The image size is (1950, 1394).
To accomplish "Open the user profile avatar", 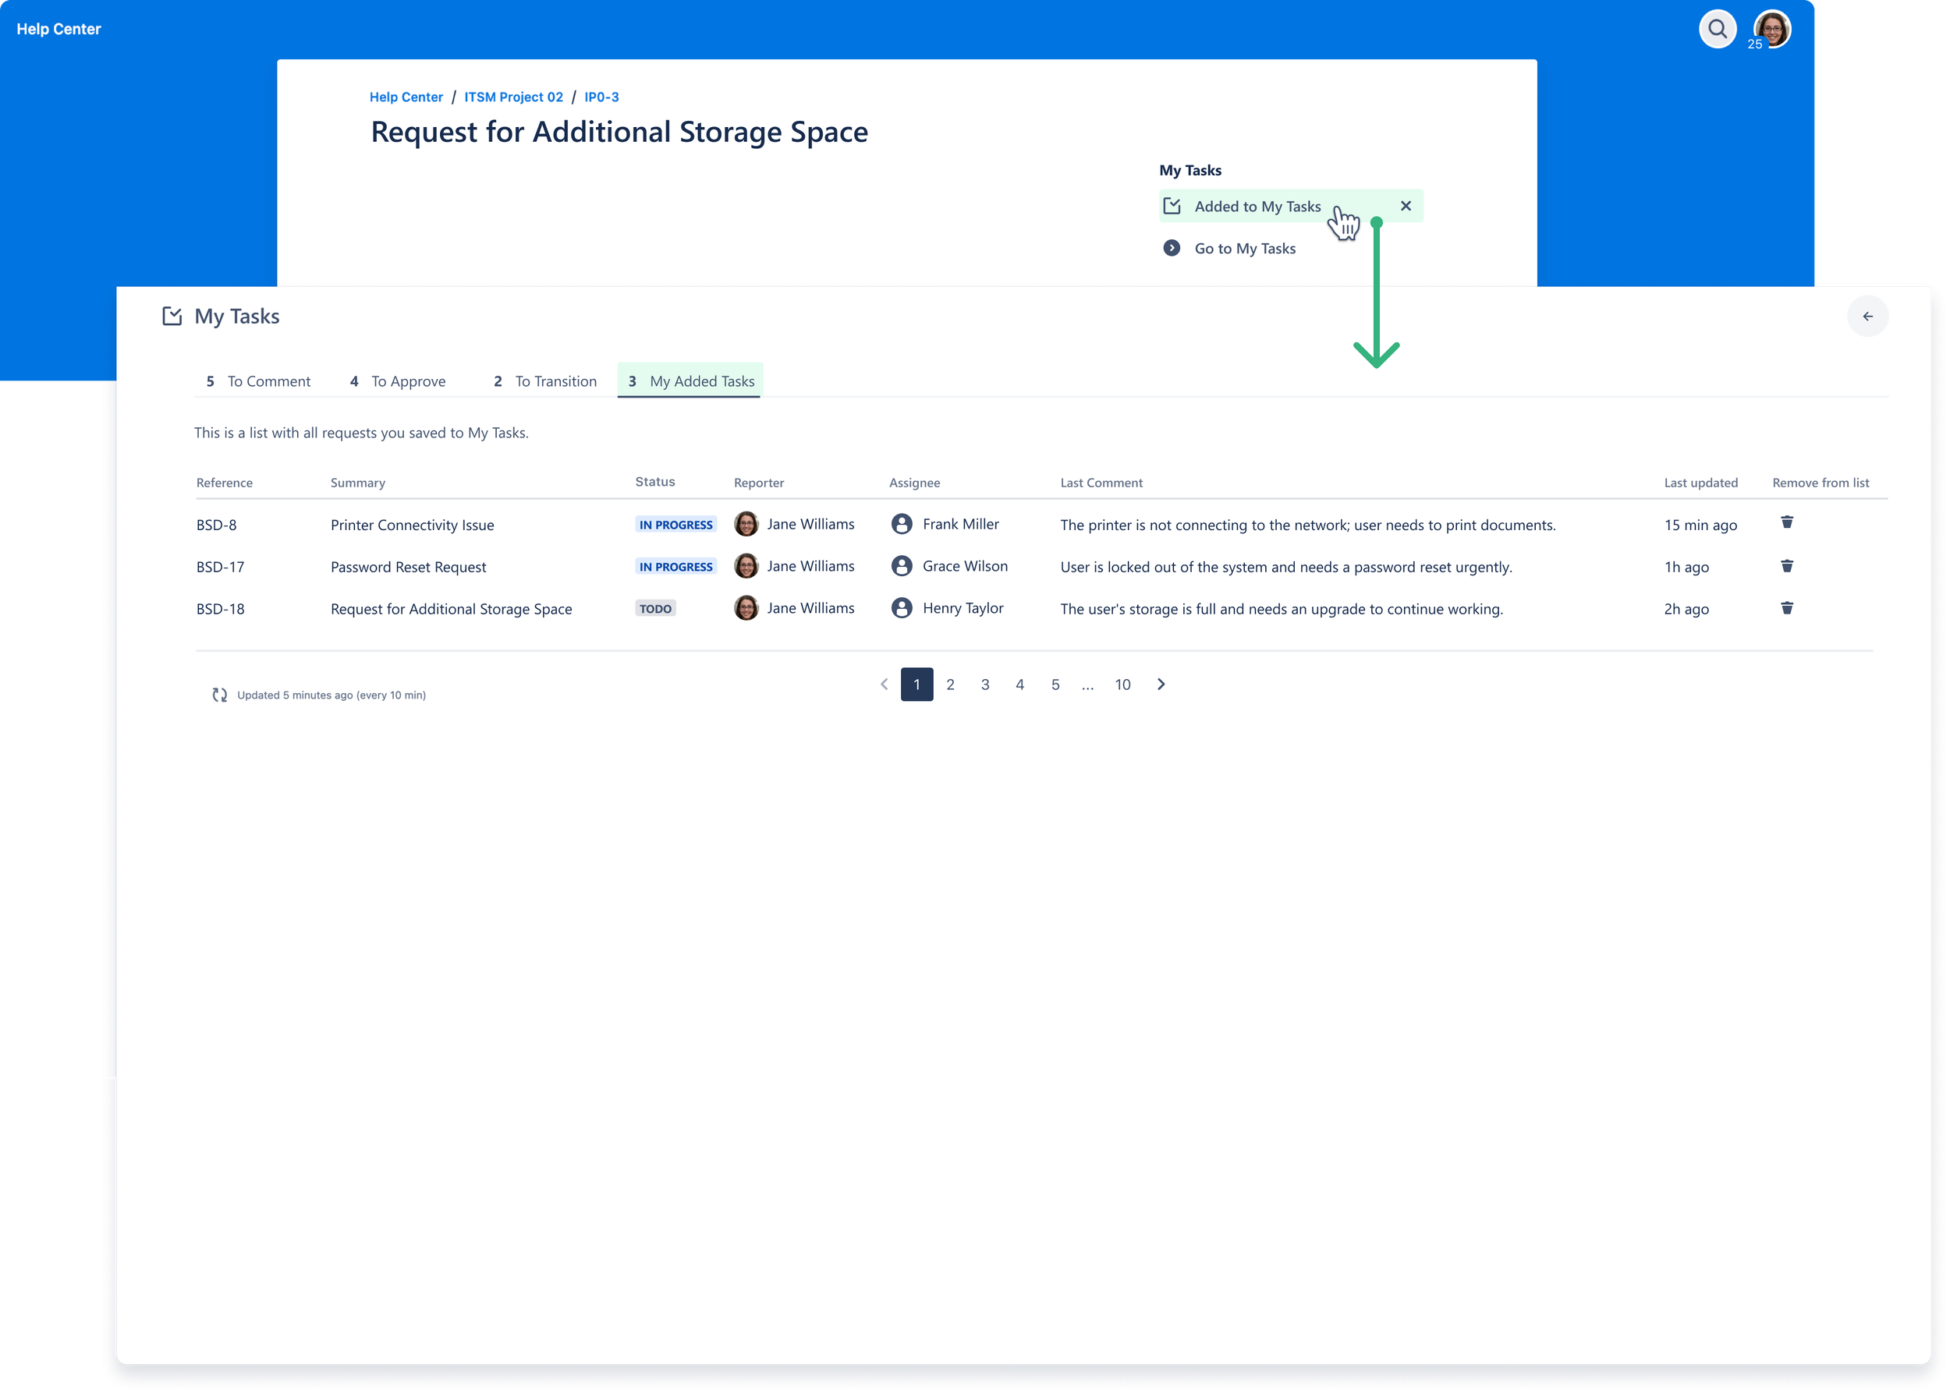I will (1772, 29).
